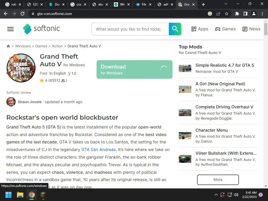The image size is (268, 201).
Task: Go to the home breadcrumb icon
Action: pos(8,46)
